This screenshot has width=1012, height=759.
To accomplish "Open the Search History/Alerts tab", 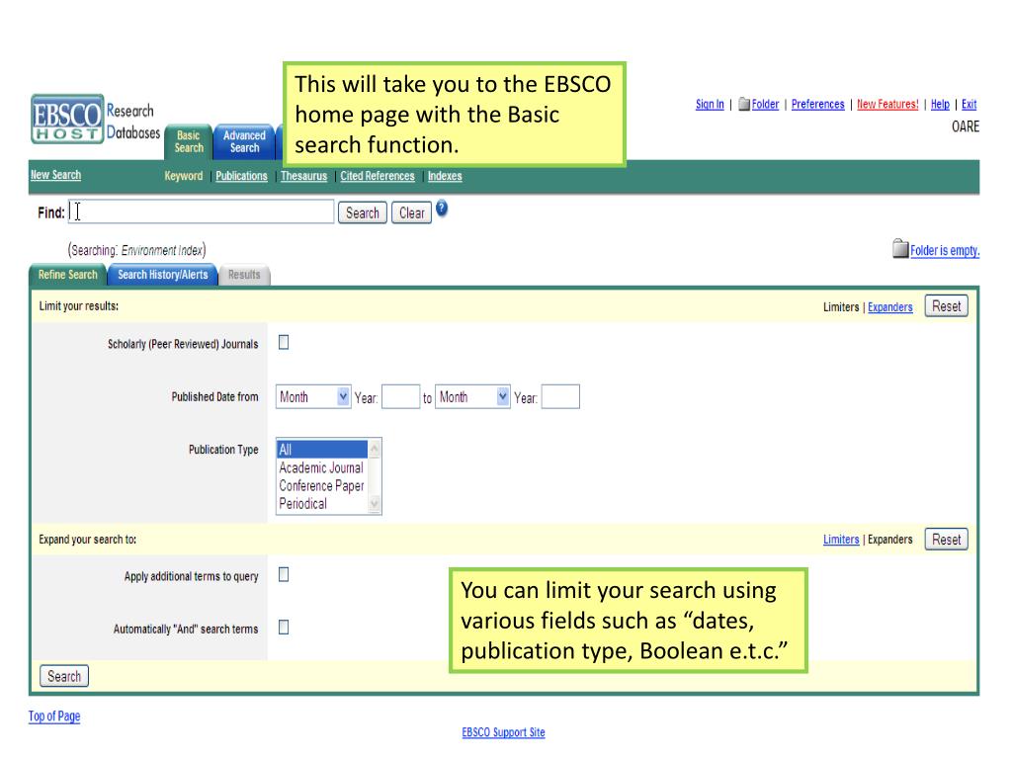I will [x=163, y=275].
